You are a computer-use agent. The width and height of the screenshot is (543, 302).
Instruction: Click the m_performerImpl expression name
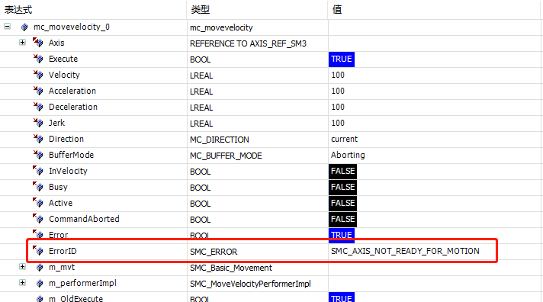coord(82,283)
